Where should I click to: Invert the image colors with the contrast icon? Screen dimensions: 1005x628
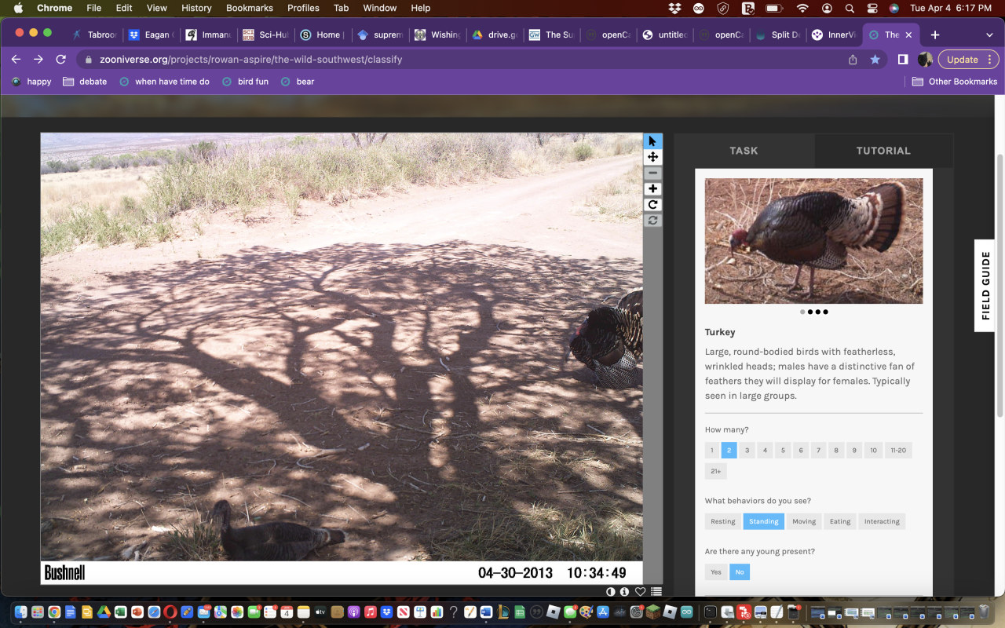[611, 592]
